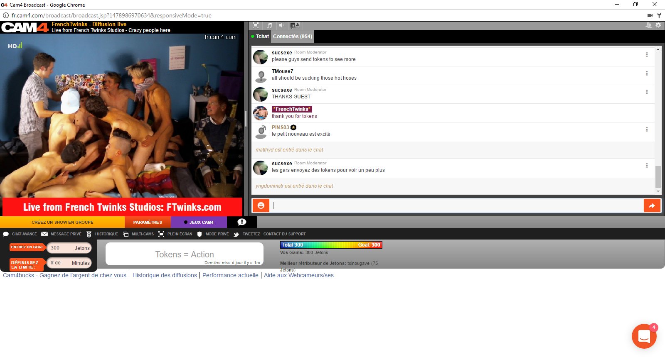
Task: Click the # de Minutes limit field
Action: point(69,263)
